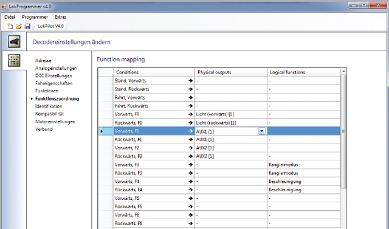
Task: Click the Licht (vorwärts) [1] output cell
Action: 231,114
